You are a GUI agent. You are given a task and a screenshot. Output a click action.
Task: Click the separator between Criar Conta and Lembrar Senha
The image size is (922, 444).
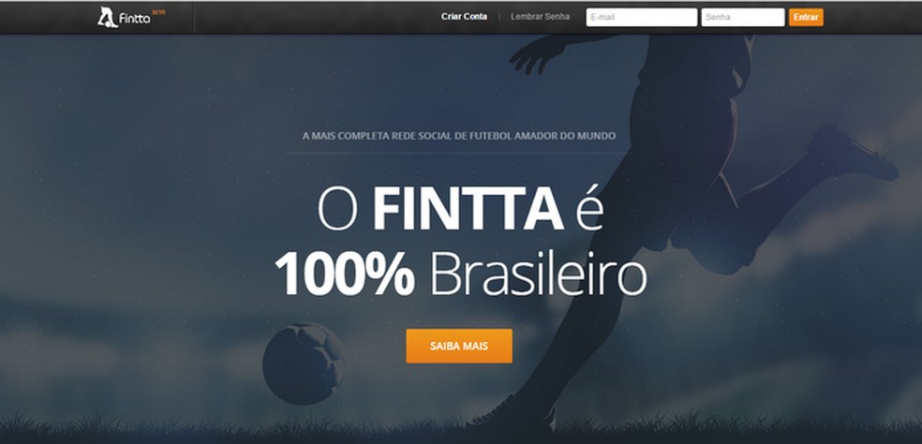pos(499,17)
